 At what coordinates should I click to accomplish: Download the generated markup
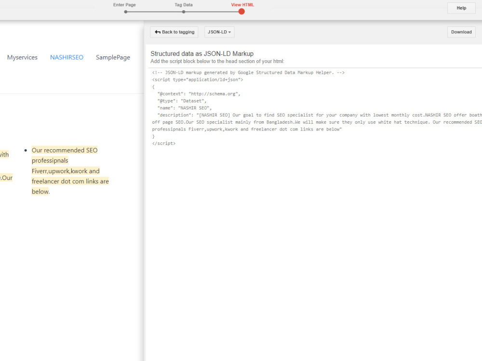pyautogui.click(x=461, y=32)
